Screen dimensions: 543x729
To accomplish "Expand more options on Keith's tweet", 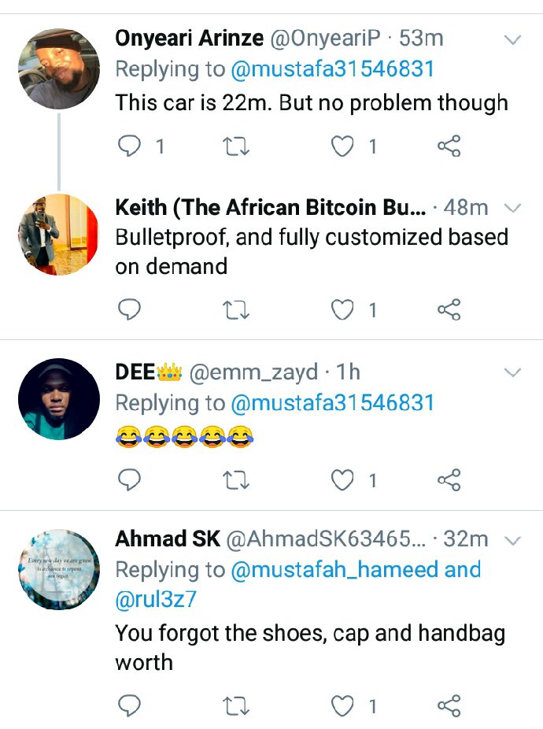I will pos(513,209).
